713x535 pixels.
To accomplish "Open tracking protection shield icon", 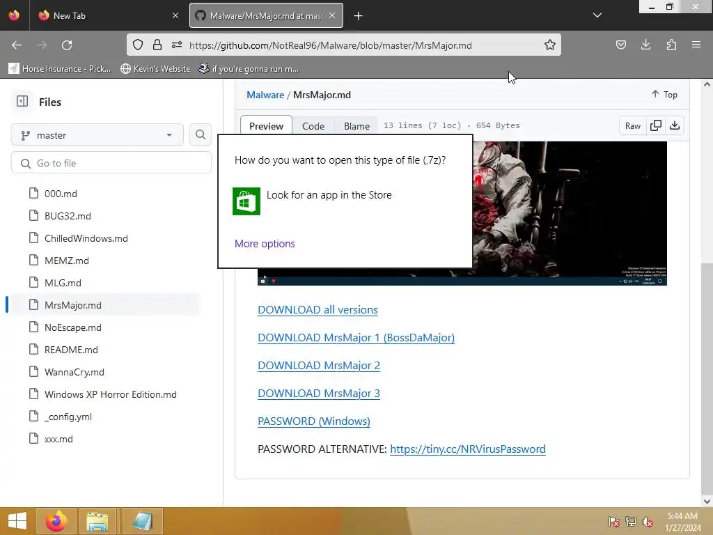I will click(138, 45).
